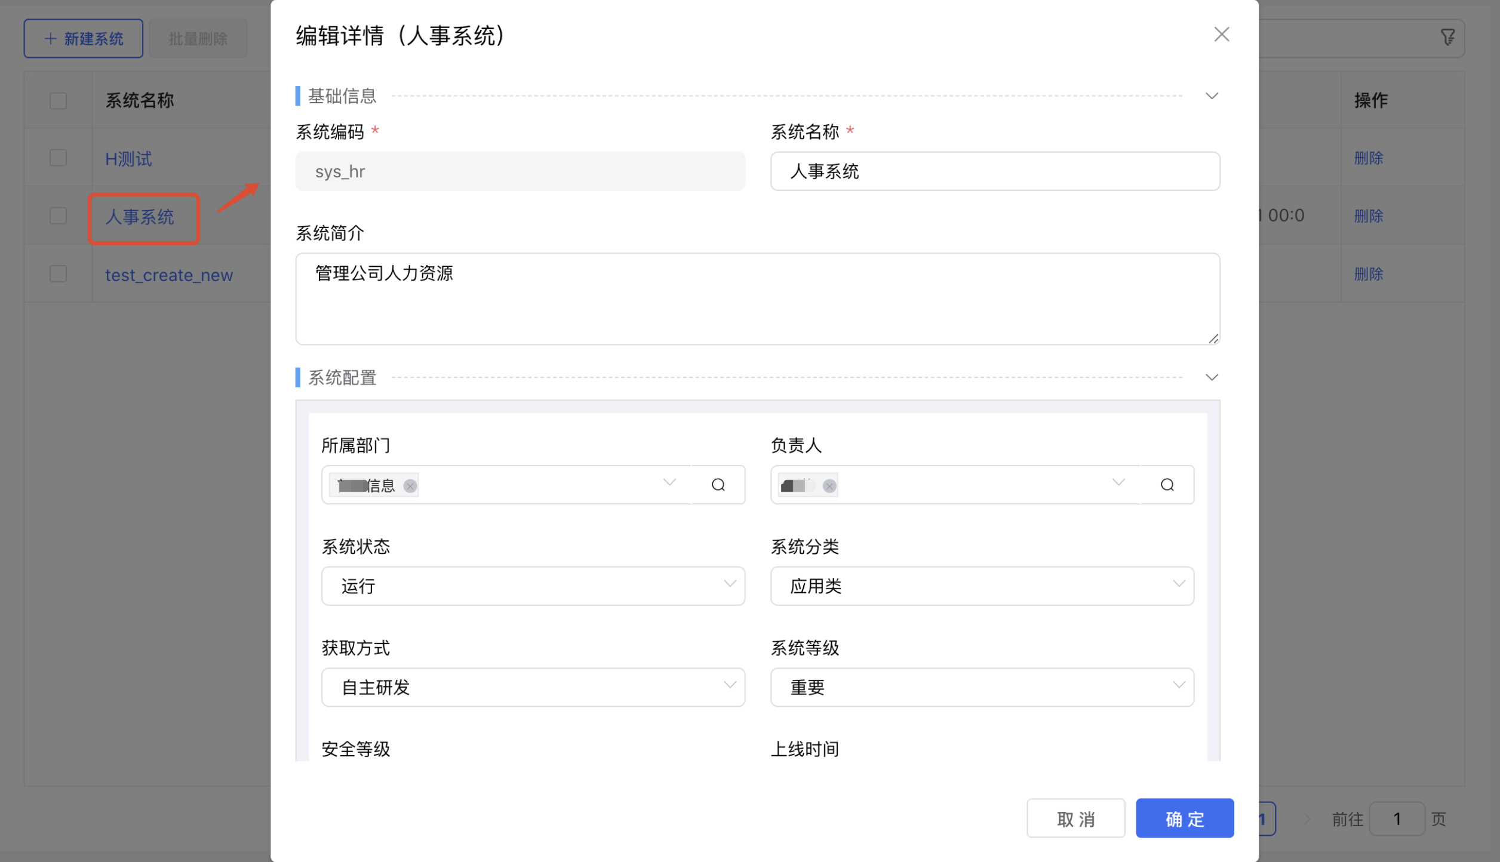Close the 编辑详情 dialog
The height and width of the screenshot is (862, 1500).
(x=1222, y=34)
